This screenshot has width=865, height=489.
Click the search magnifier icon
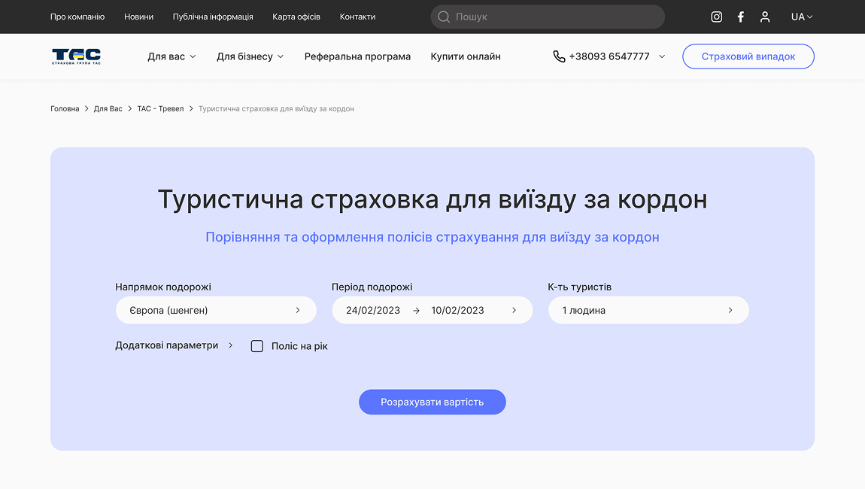pyautogui.click(x=444, y=16)
